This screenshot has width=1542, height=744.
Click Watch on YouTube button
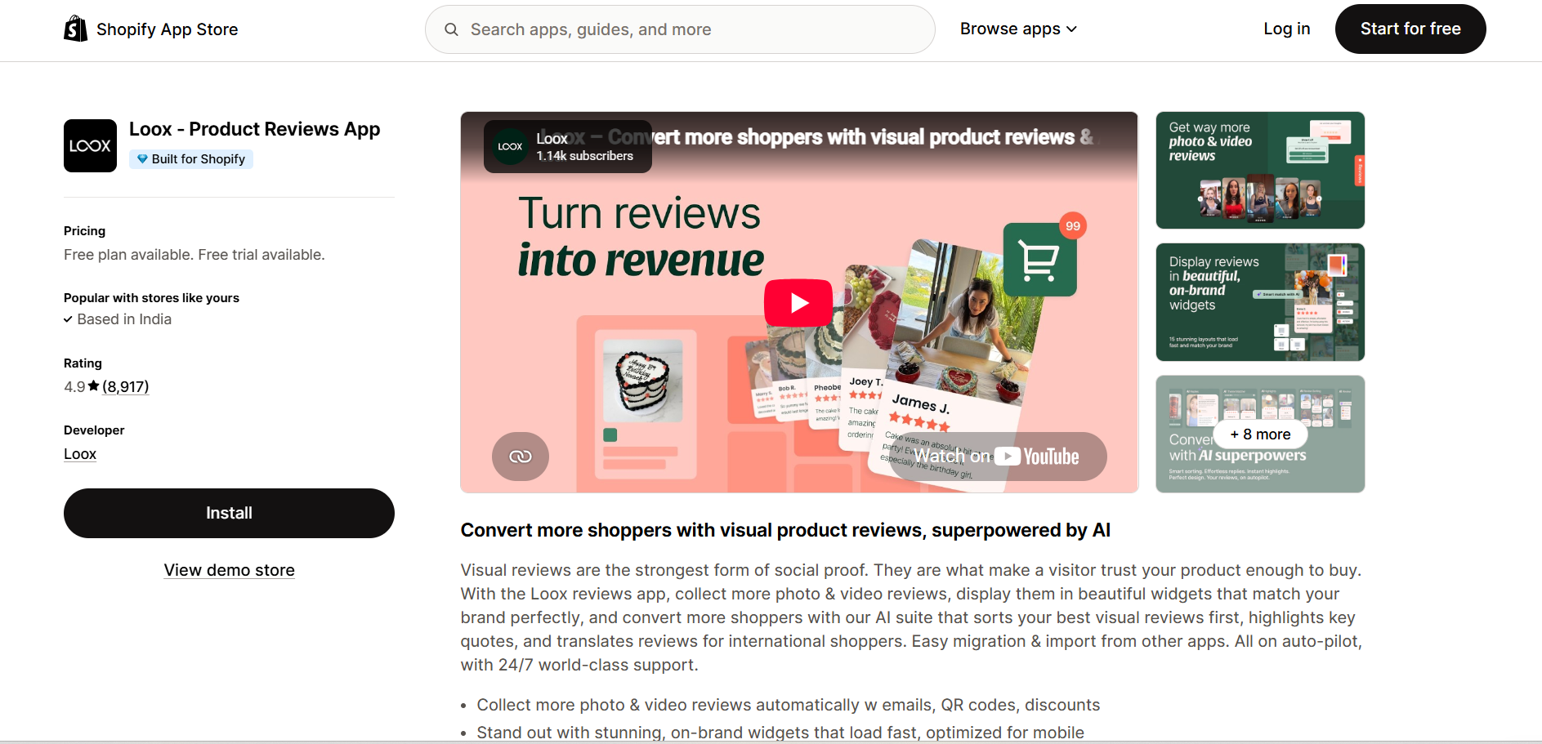click(996, 457)
